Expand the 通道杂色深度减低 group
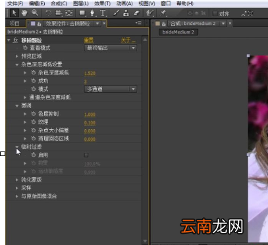Screen dimensions: 268x245 point(25,97)
